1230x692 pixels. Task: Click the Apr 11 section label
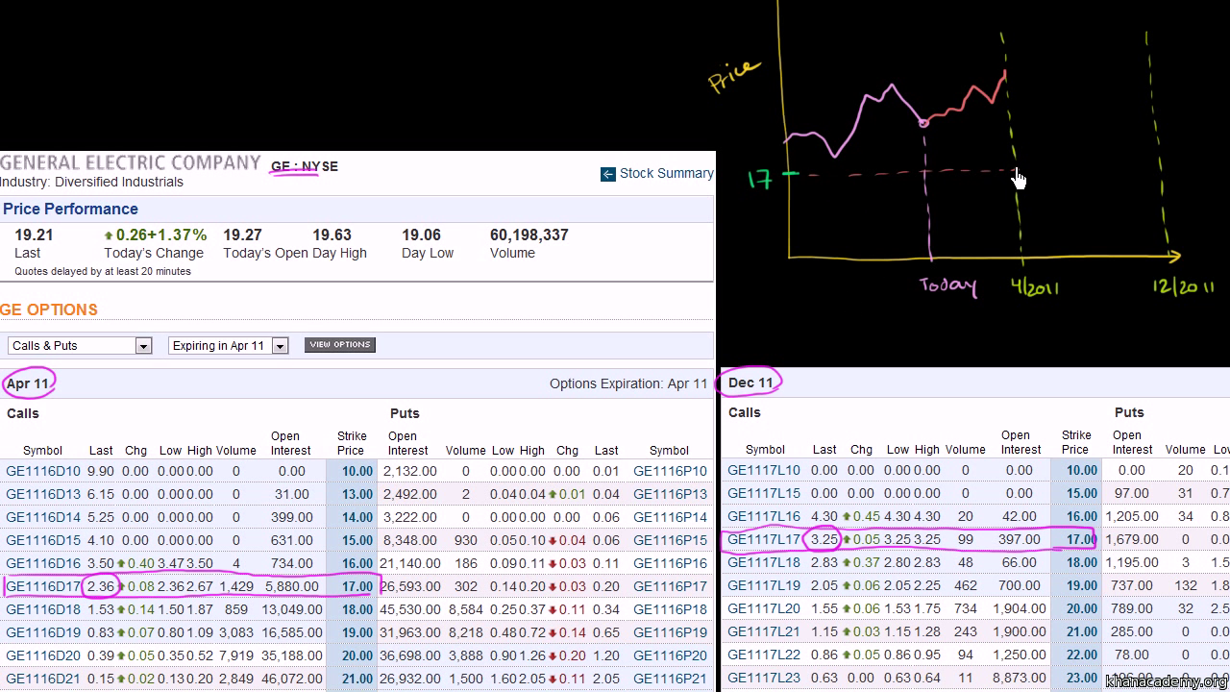28,383
